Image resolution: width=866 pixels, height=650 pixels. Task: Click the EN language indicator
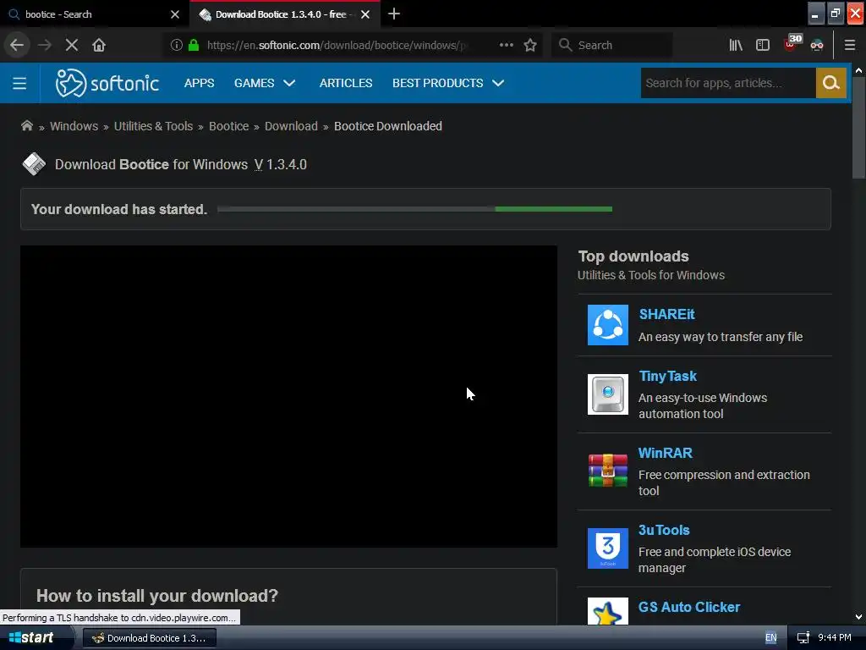(771, 638)
